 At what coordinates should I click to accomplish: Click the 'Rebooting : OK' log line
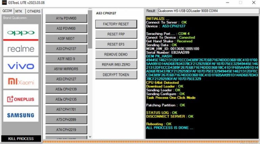(x=159, y=124)
